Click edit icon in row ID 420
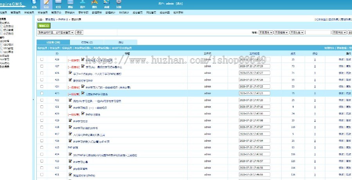The width and height of the screenshot is (352, 180). pos(83,113)
